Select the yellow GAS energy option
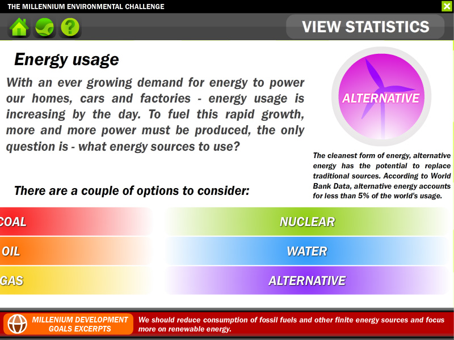Screen dimensions: 454x340 [76, 280]
